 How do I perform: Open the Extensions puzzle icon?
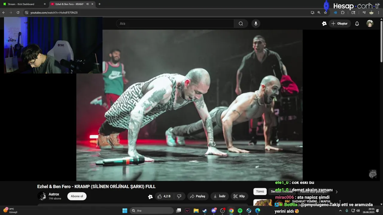(343, 13)
